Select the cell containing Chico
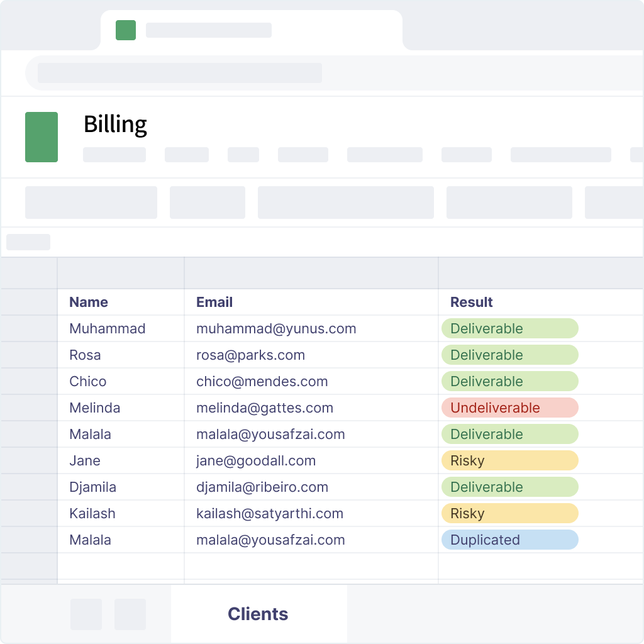 coord(121,381)
